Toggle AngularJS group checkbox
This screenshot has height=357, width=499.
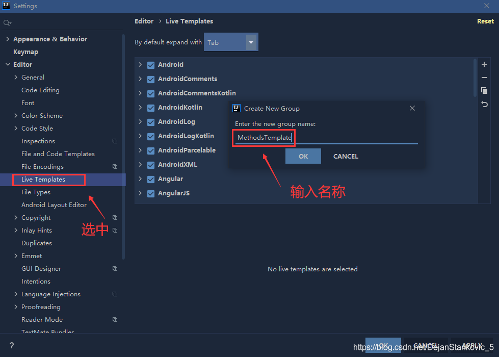(x=151, y=194)
